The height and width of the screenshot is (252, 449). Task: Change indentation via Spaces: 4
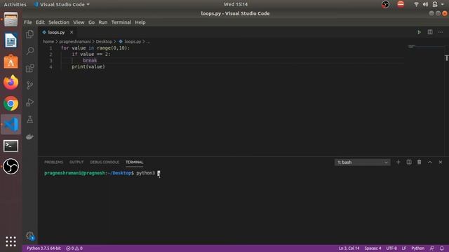pyautogui.click(x=373, y=248)
